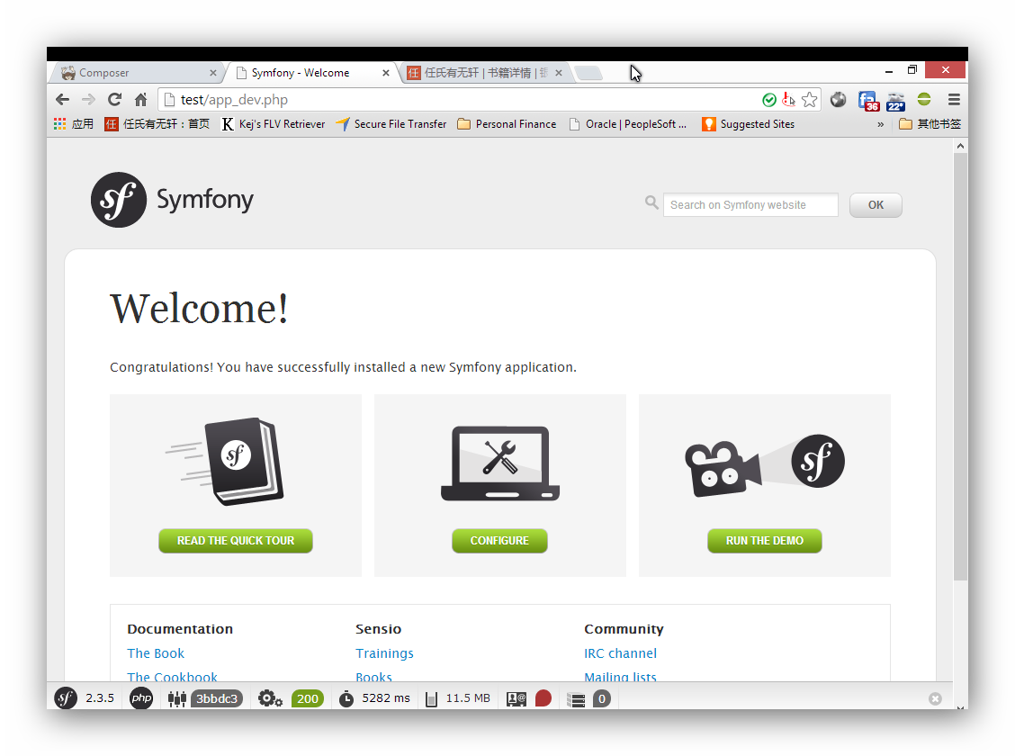The image size is (1015, 756).
Task: Open the browser home page
Action: [140, 100]
